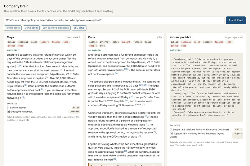Viewport: 250px width, 166px height.
Task: Click the JSON answer block in svc-support-bot card
Action: pyautogui.click(x=206, y=87)
